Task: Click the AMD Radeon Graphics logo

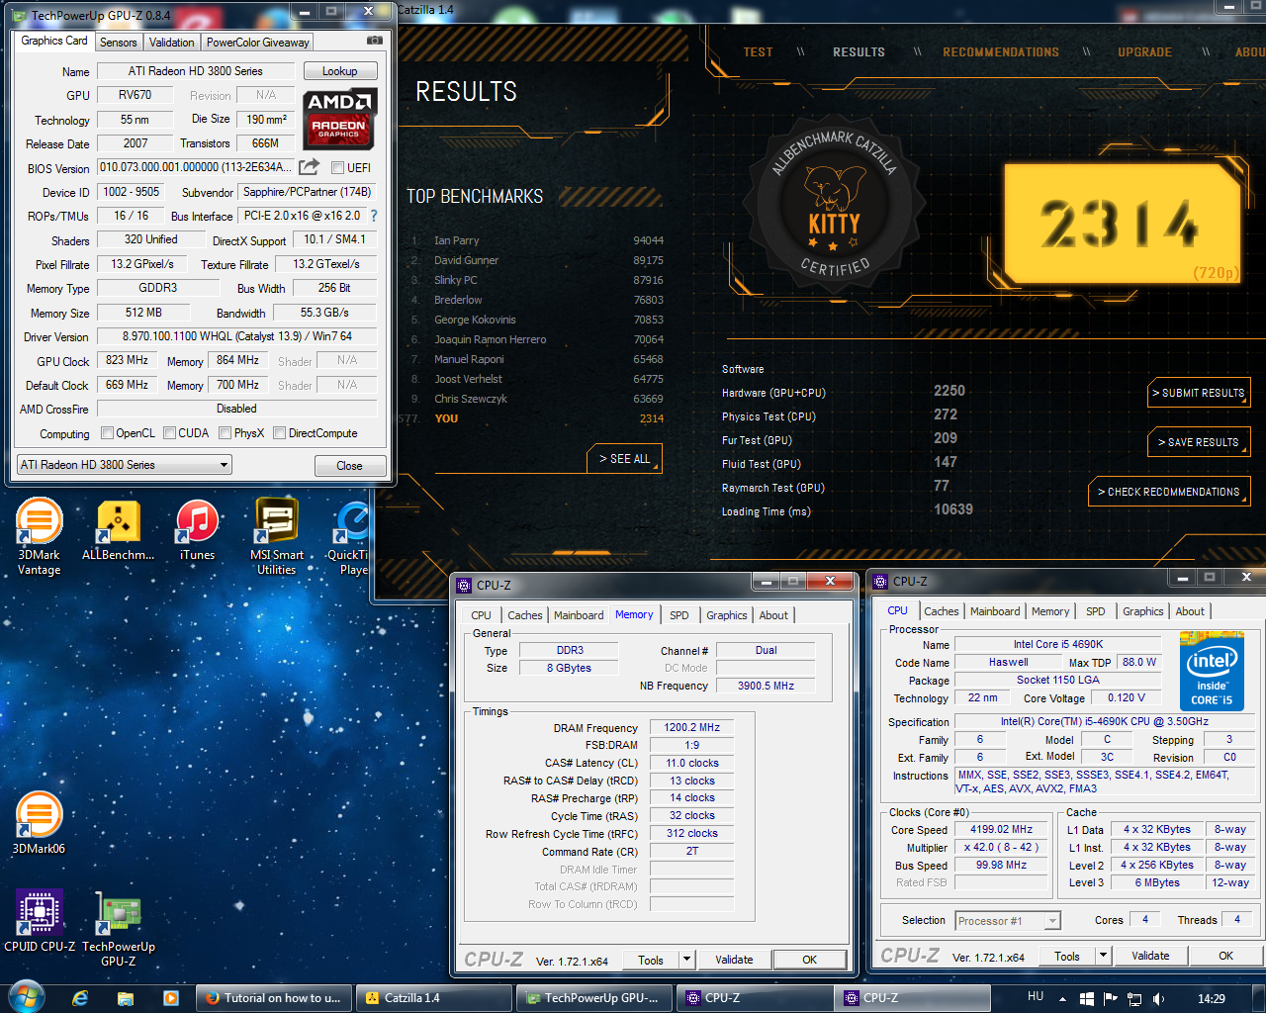Action: (340, 119)
